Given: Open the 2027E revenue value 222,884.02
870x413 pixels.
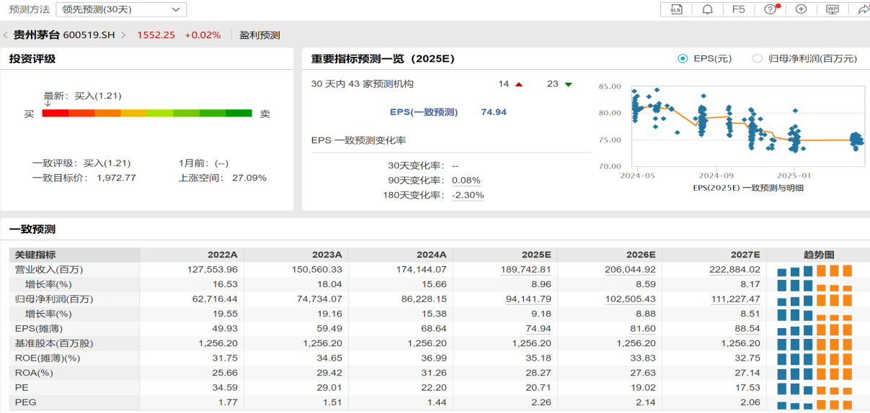Looking at the screenshot, I should point(734,269).
